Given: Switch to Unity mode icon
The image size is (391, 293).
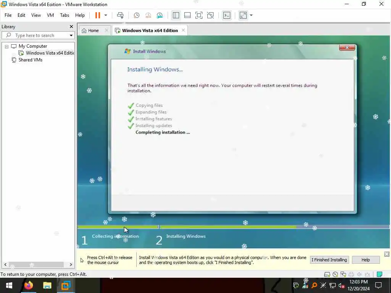Looking at the screenshot, I should [x=210, y=15].
